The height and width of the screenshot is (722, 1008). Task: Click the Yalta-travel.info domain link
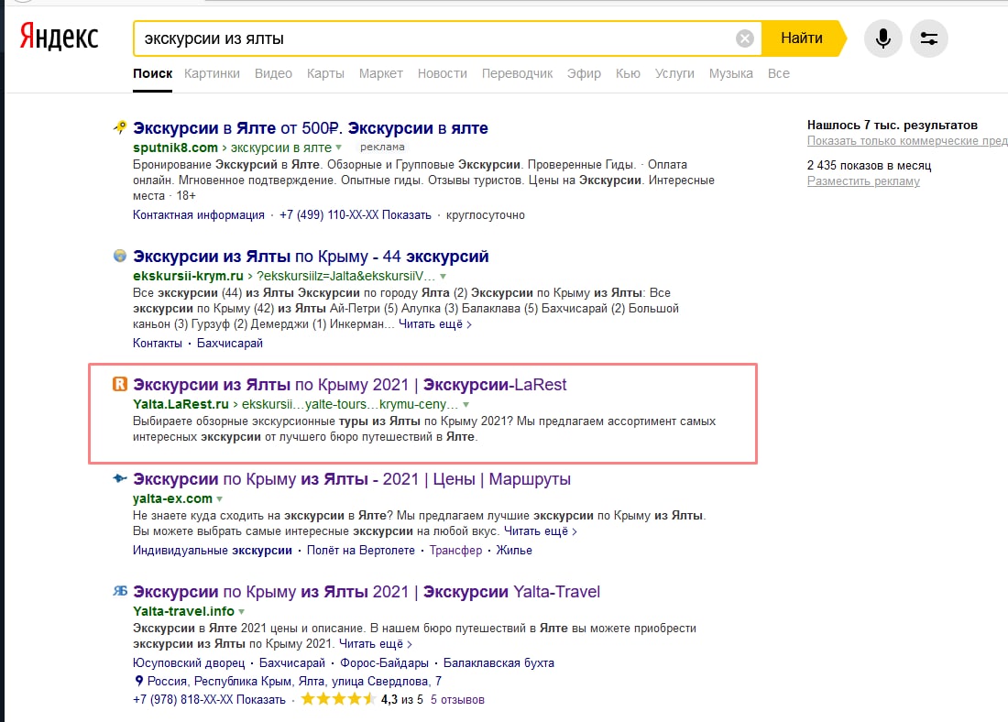183,611
